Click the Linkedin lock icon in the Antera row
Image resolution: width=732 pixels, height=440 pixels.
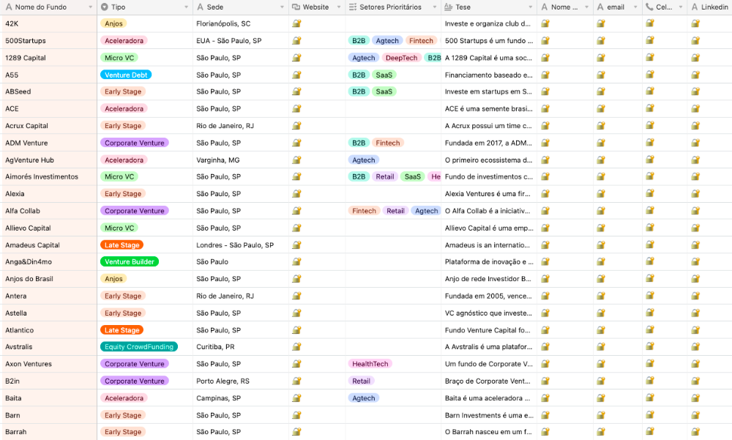pyautogui.click(x=695, y=296)
